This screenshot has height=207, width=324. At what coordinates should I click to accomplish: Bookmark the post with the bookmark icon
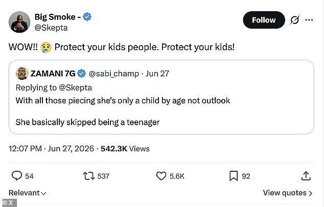(x=234, y=176)
